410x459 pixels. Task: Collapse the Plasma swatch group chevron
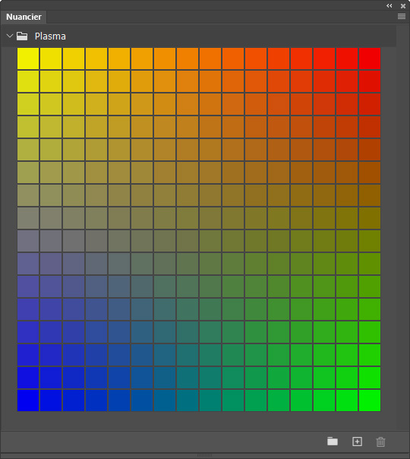pyautogui.click(x=10, y=36)
